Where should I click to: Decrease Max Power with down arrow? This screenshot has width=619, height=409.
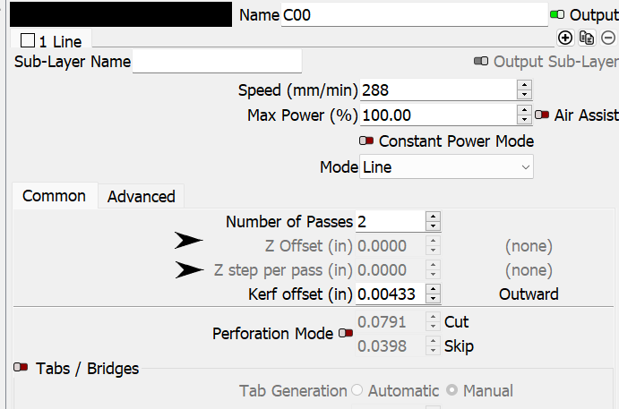coord(524,120)
